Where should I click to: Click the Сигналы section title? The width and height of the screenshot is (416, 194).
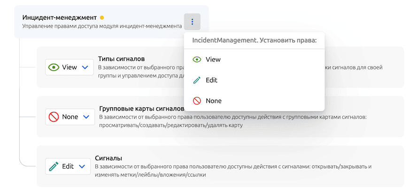(108, 158)
